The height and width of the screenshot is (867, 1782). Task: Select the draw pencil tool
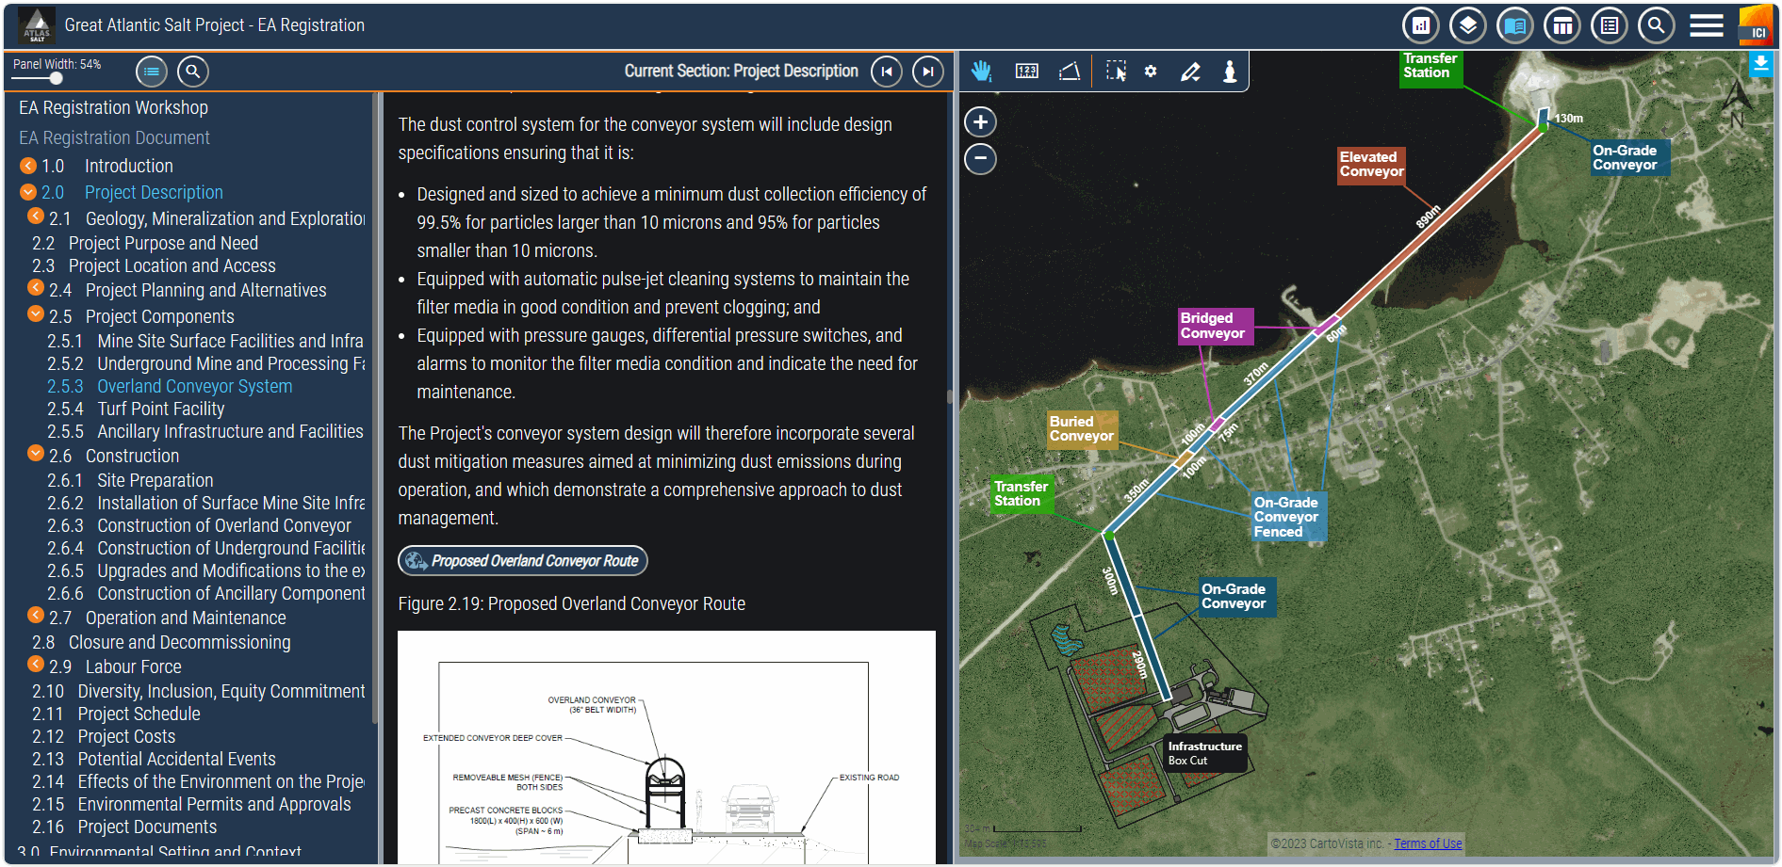pos(1190,72)
